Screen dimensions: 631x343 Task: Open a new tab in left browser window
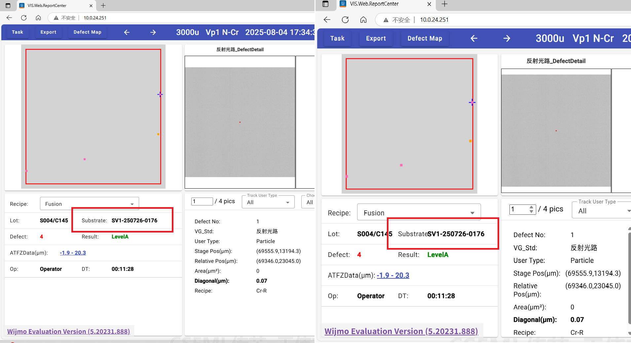[103, 6]
